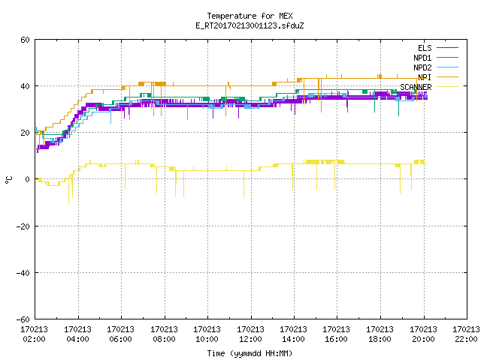The height and width of the screenshot is (360, 481).
Task: Click the yellow SCANNER legend line sample
Action: point(447,87)
